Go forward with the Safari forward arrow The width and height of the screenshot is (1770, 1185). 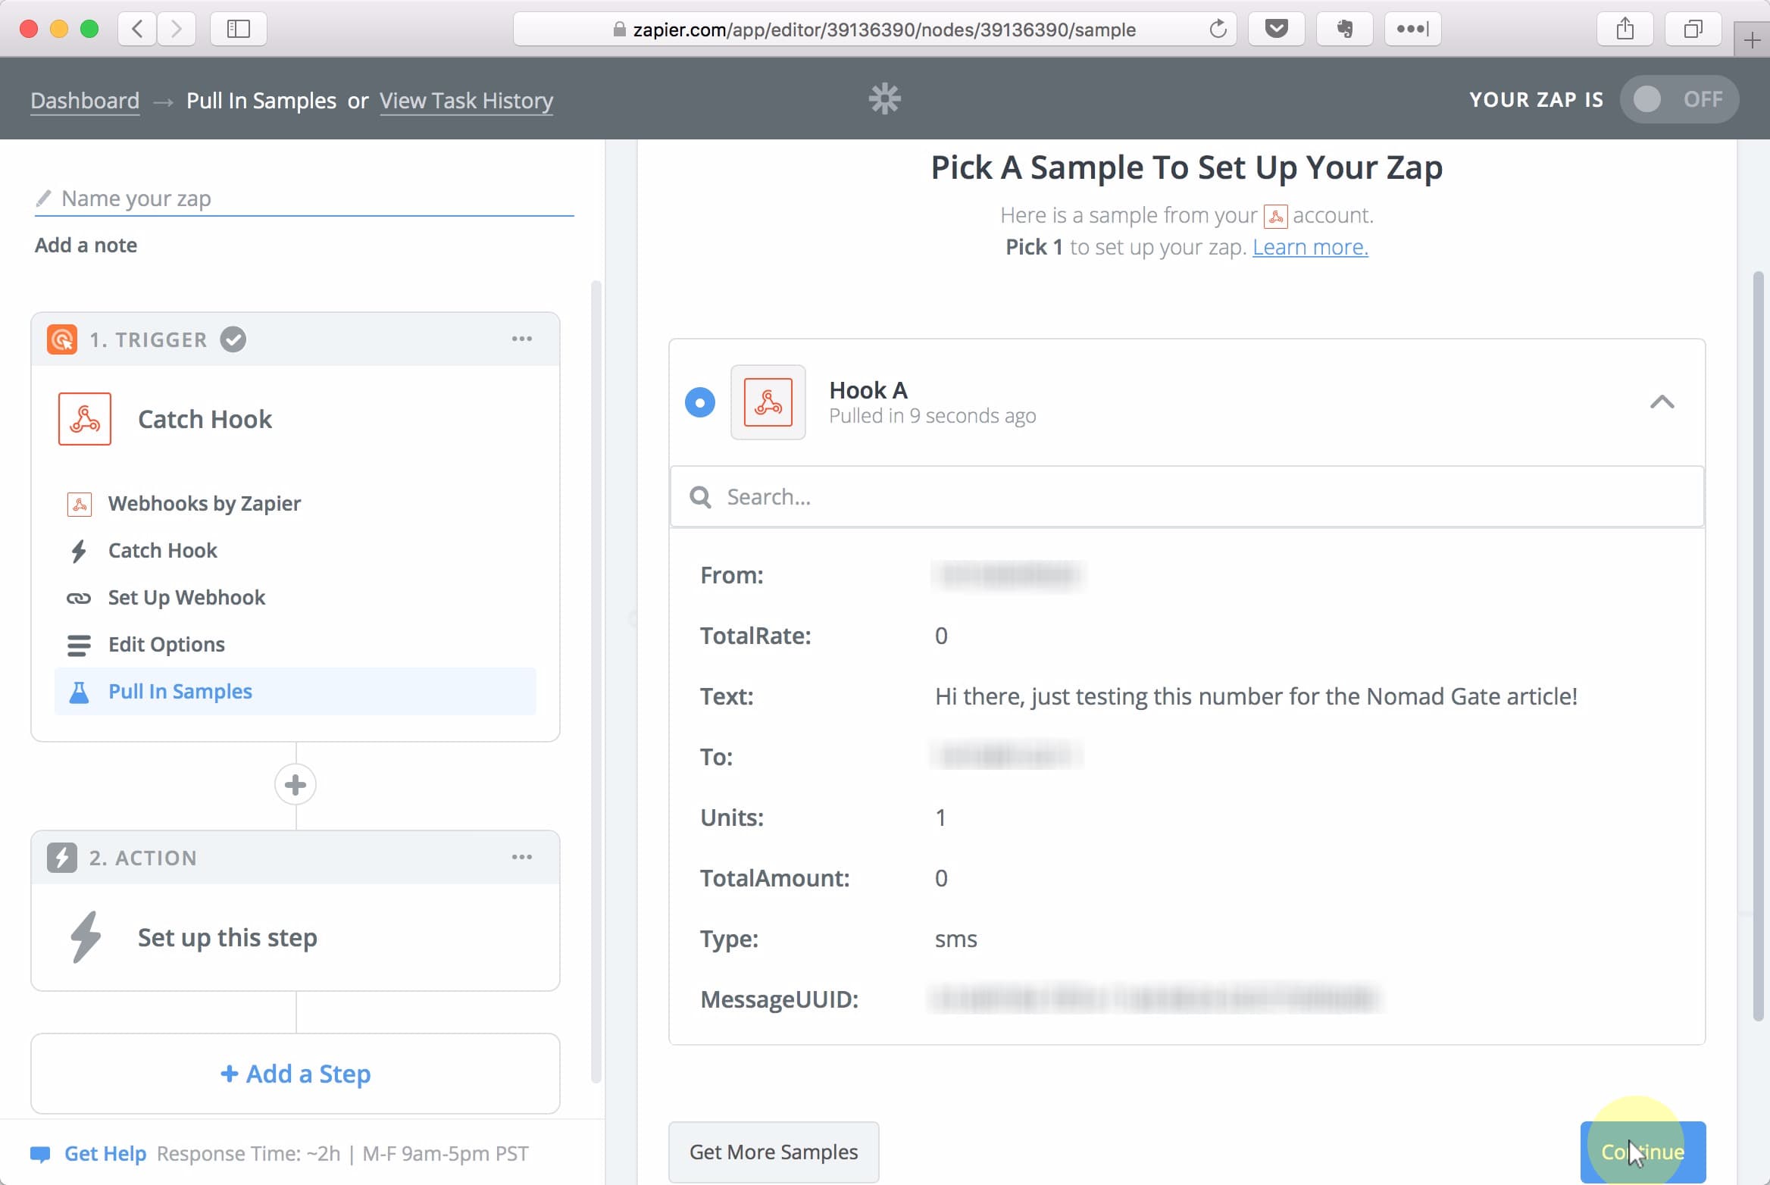pyautogui.click(x=177, y=29)
